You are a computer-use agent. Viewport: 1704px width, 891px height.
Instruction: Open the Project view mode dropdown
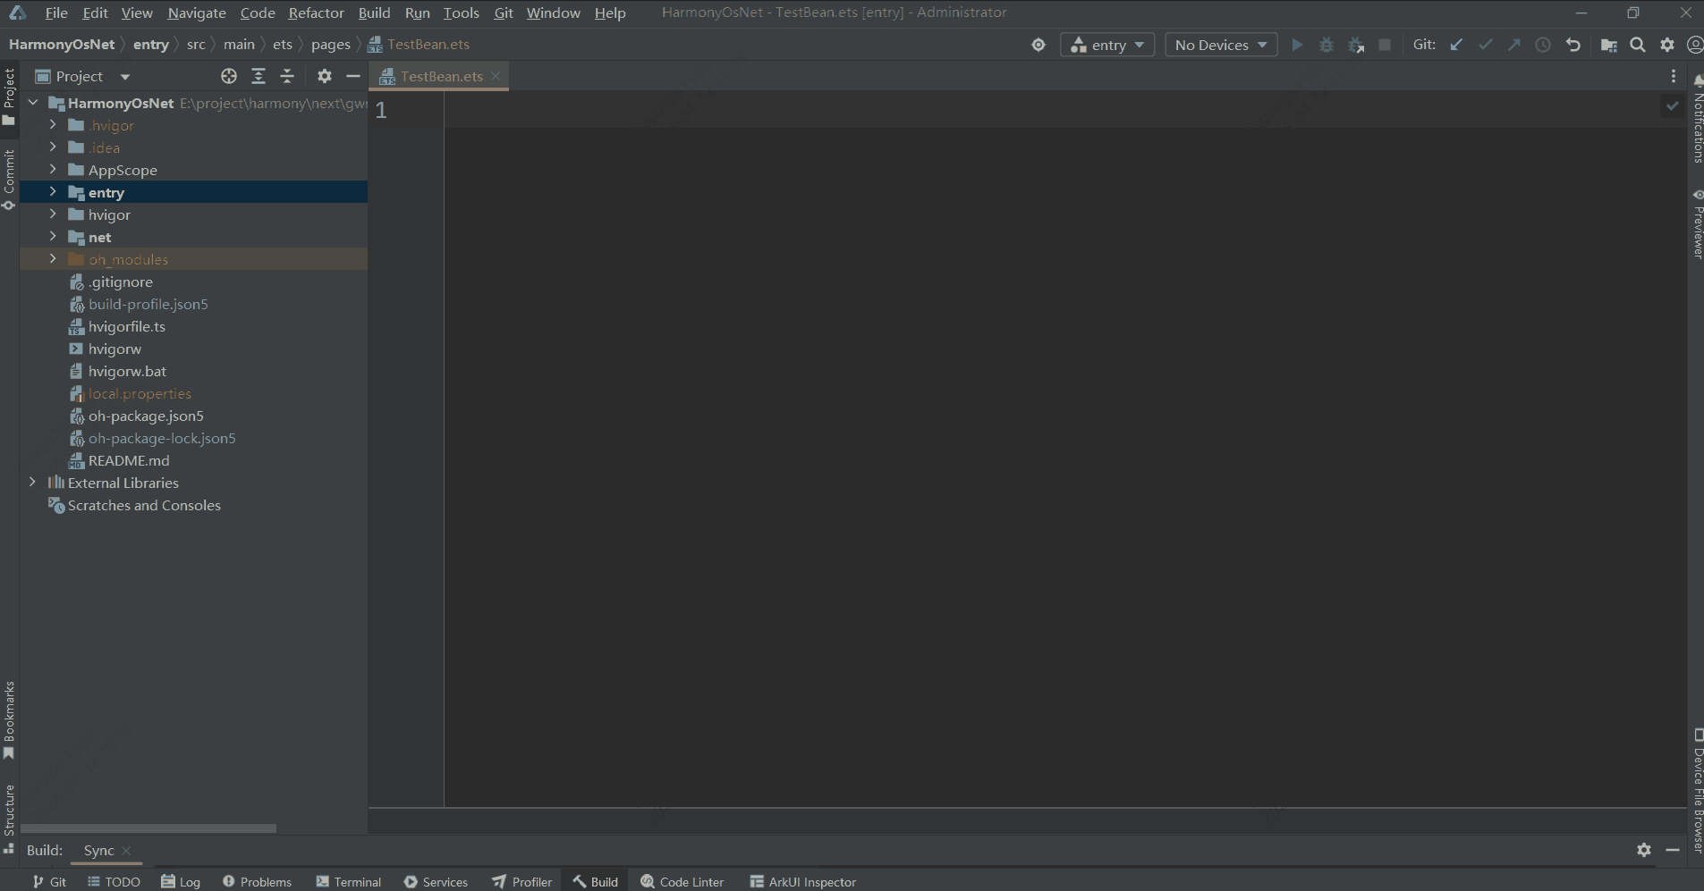point(125,77)
